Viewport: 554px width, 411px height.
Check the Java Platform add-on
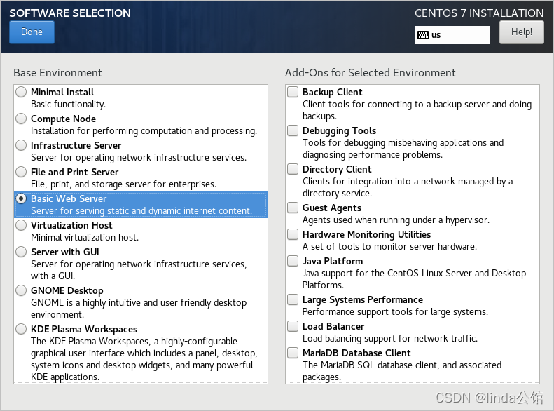[293, 261]
